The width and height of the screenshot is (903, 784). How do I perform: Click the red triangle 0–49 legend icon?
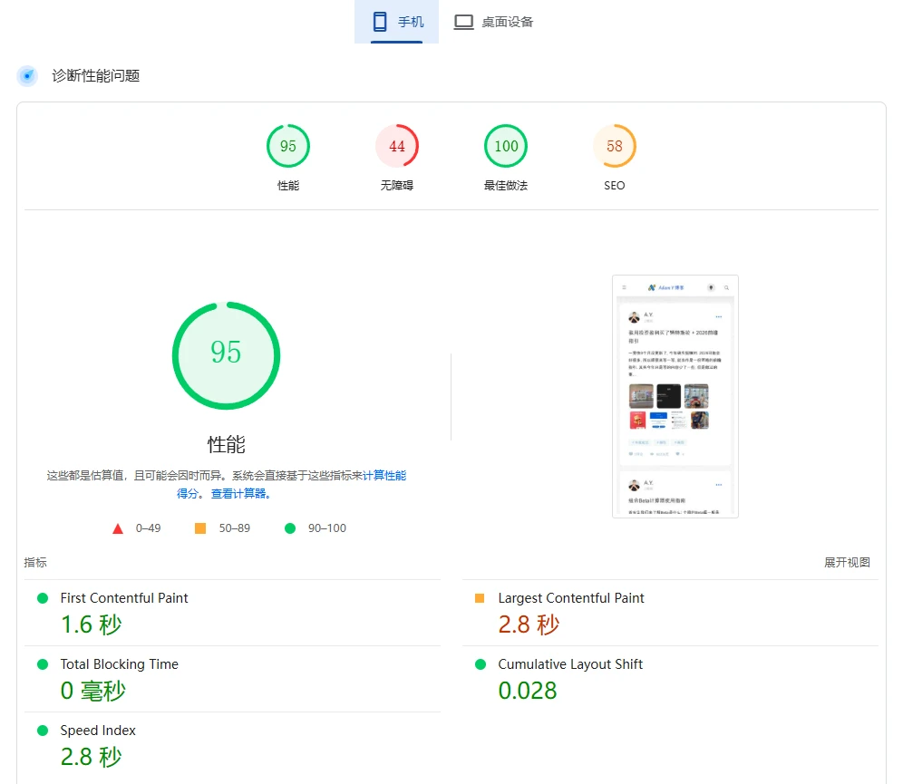click(x=118, y=528)
